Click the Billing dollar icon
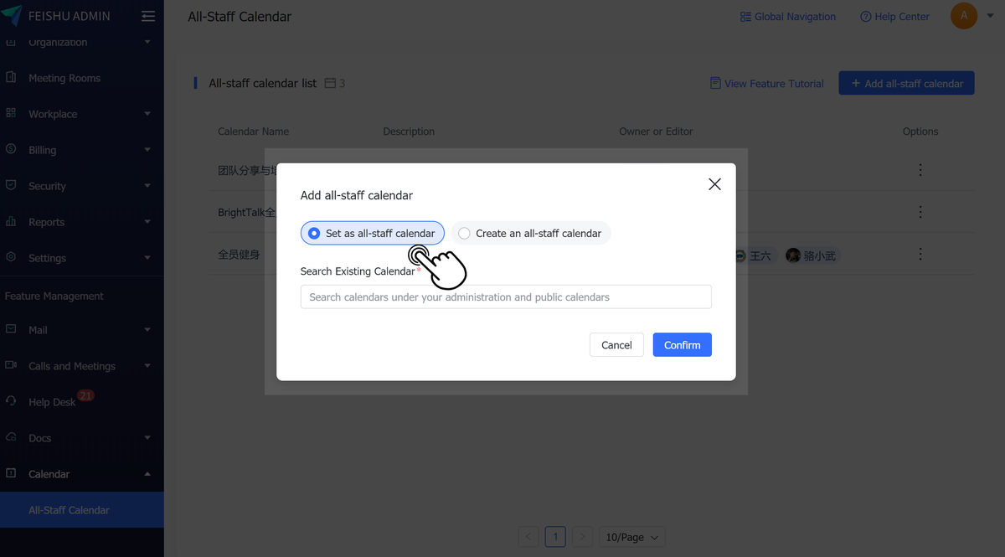This screenshot has height=557, width=1005. tap(9, 149)
